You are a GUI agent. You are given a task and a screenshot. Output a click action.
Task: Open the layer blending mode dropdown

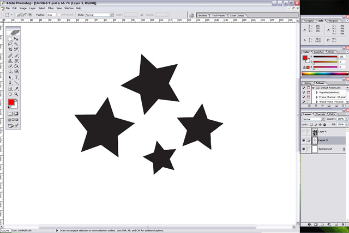pos(323,119)
